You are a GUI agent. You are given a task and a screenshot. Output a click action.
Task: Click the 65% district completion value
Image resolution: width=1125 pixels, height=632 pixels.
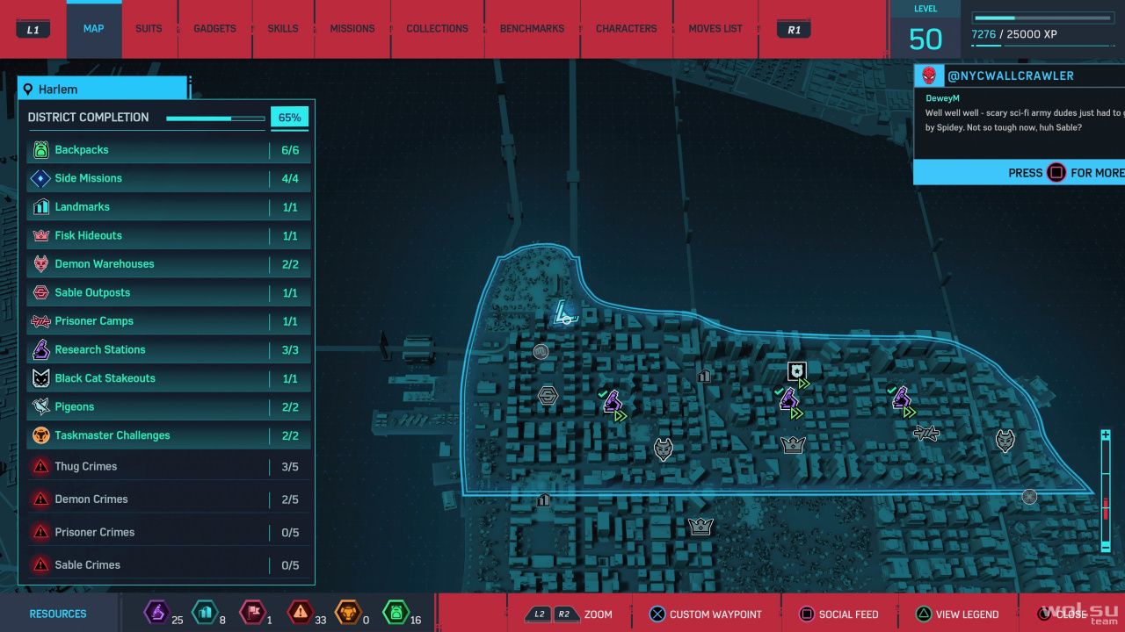click(289, 118)
